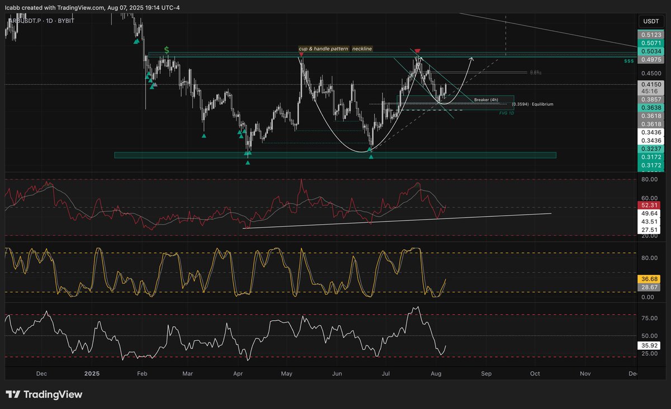Click the 0.00 stochastic axis level
The width and height of the screenshot is (671, 409).
(x=646, y=297)
